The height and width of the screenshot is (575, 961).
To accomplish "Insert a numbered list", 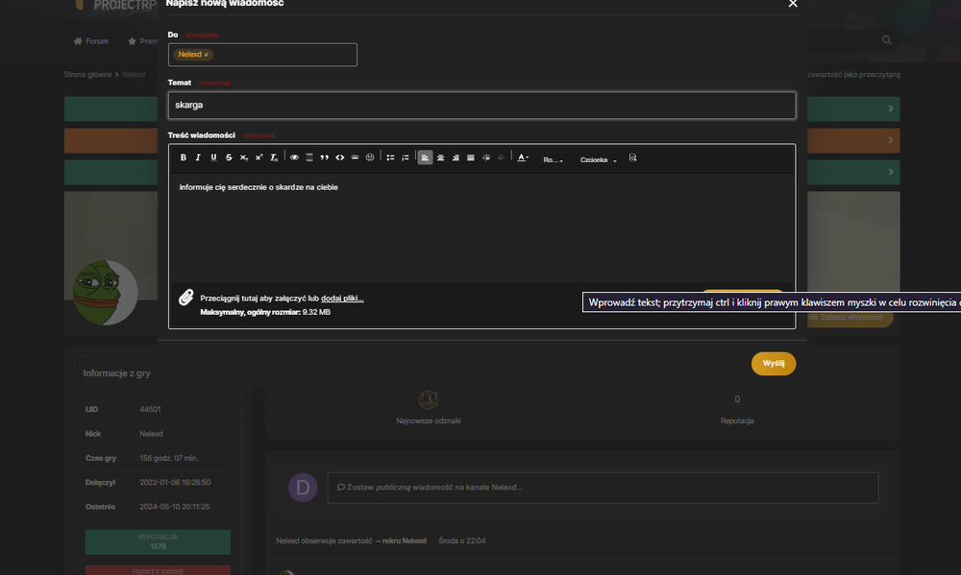I will click(x=406, y=158).
